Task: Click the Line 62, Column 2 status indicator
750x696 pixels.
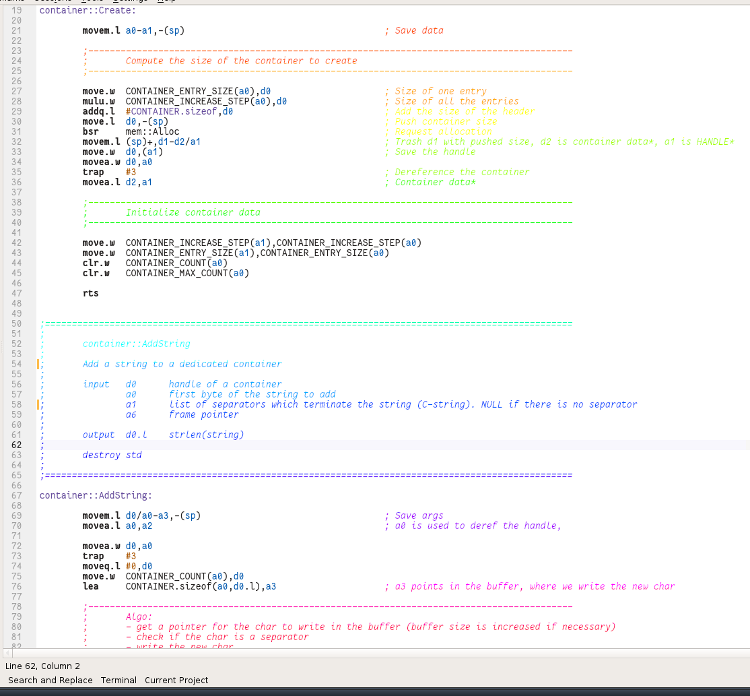Action: point(42,666)
